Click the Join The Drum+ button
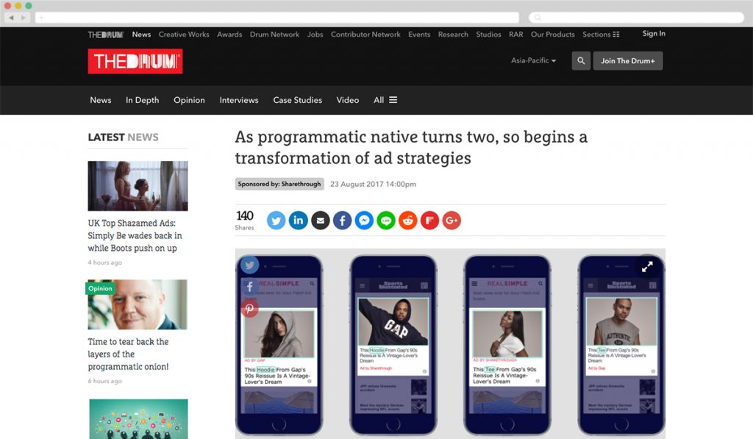The height and width of the screenshot is (439, 753). tap(628, 60)
